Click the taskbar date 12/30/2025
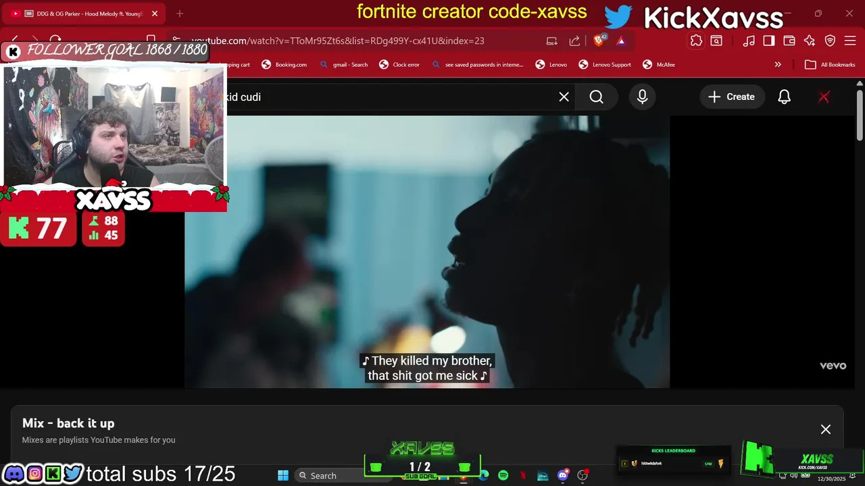The image size is (865, 486). (x=832, y=479)
